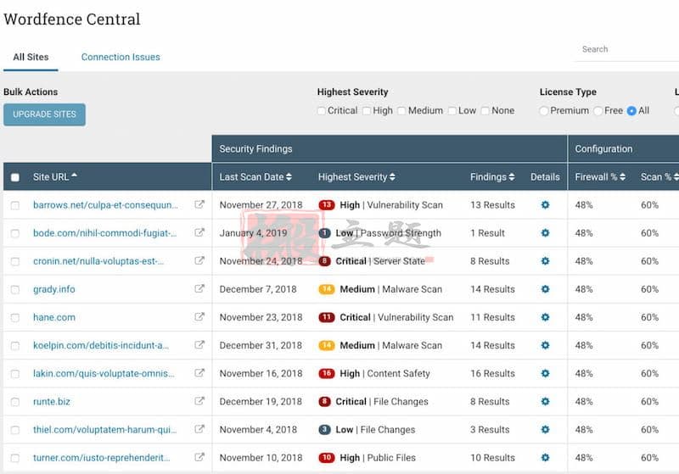This screenshot has height=474, width=679.
Task: Open external link icon for bode.com row
Action: point(199,232)
